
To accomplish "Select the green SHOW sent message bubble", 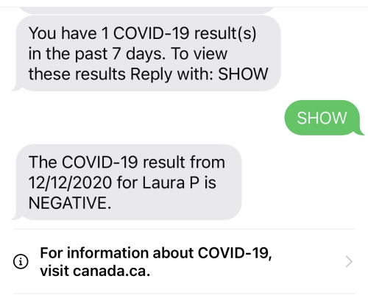I will (324, 118).
